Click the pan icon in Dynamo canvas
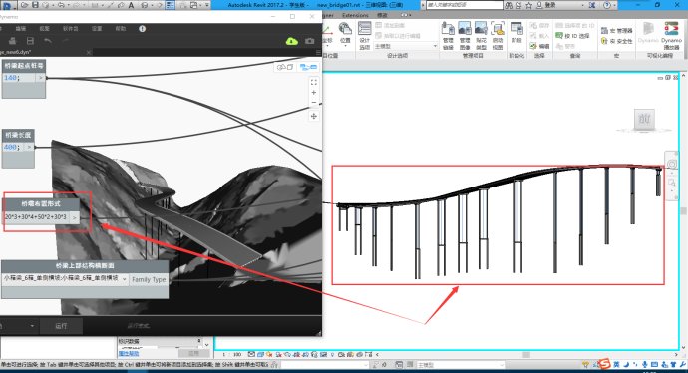Image resolution: width=688 pixels, height=373 pixels. point(314,116)
